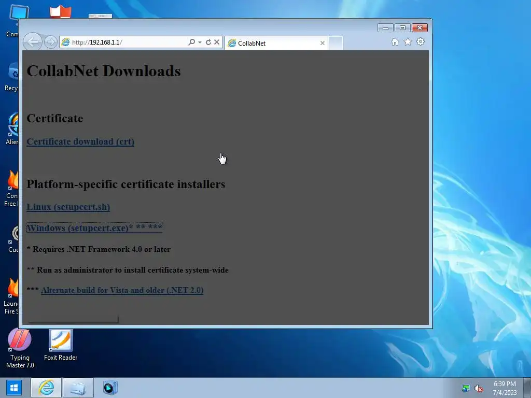Open the address bar dropdown arrow
Viewport: 531px width, 398px height.
(200, 42)
